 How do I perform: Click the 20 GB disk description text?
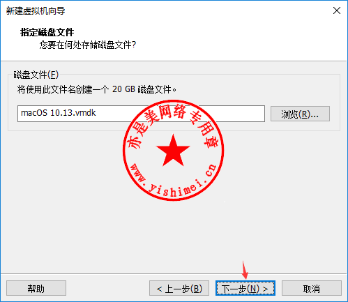pyautogui.click(x=97, y=89)
